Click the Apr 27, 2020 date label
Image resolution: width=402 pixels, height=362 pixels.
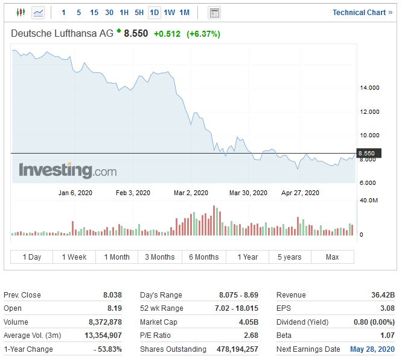[x=300, y=193]
